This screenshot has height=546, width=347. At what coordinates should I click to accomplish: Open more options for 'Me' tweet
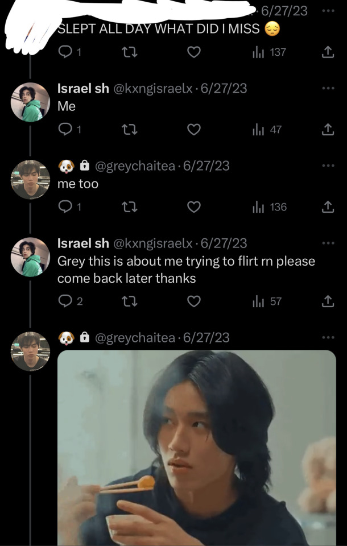pos(328,88)
